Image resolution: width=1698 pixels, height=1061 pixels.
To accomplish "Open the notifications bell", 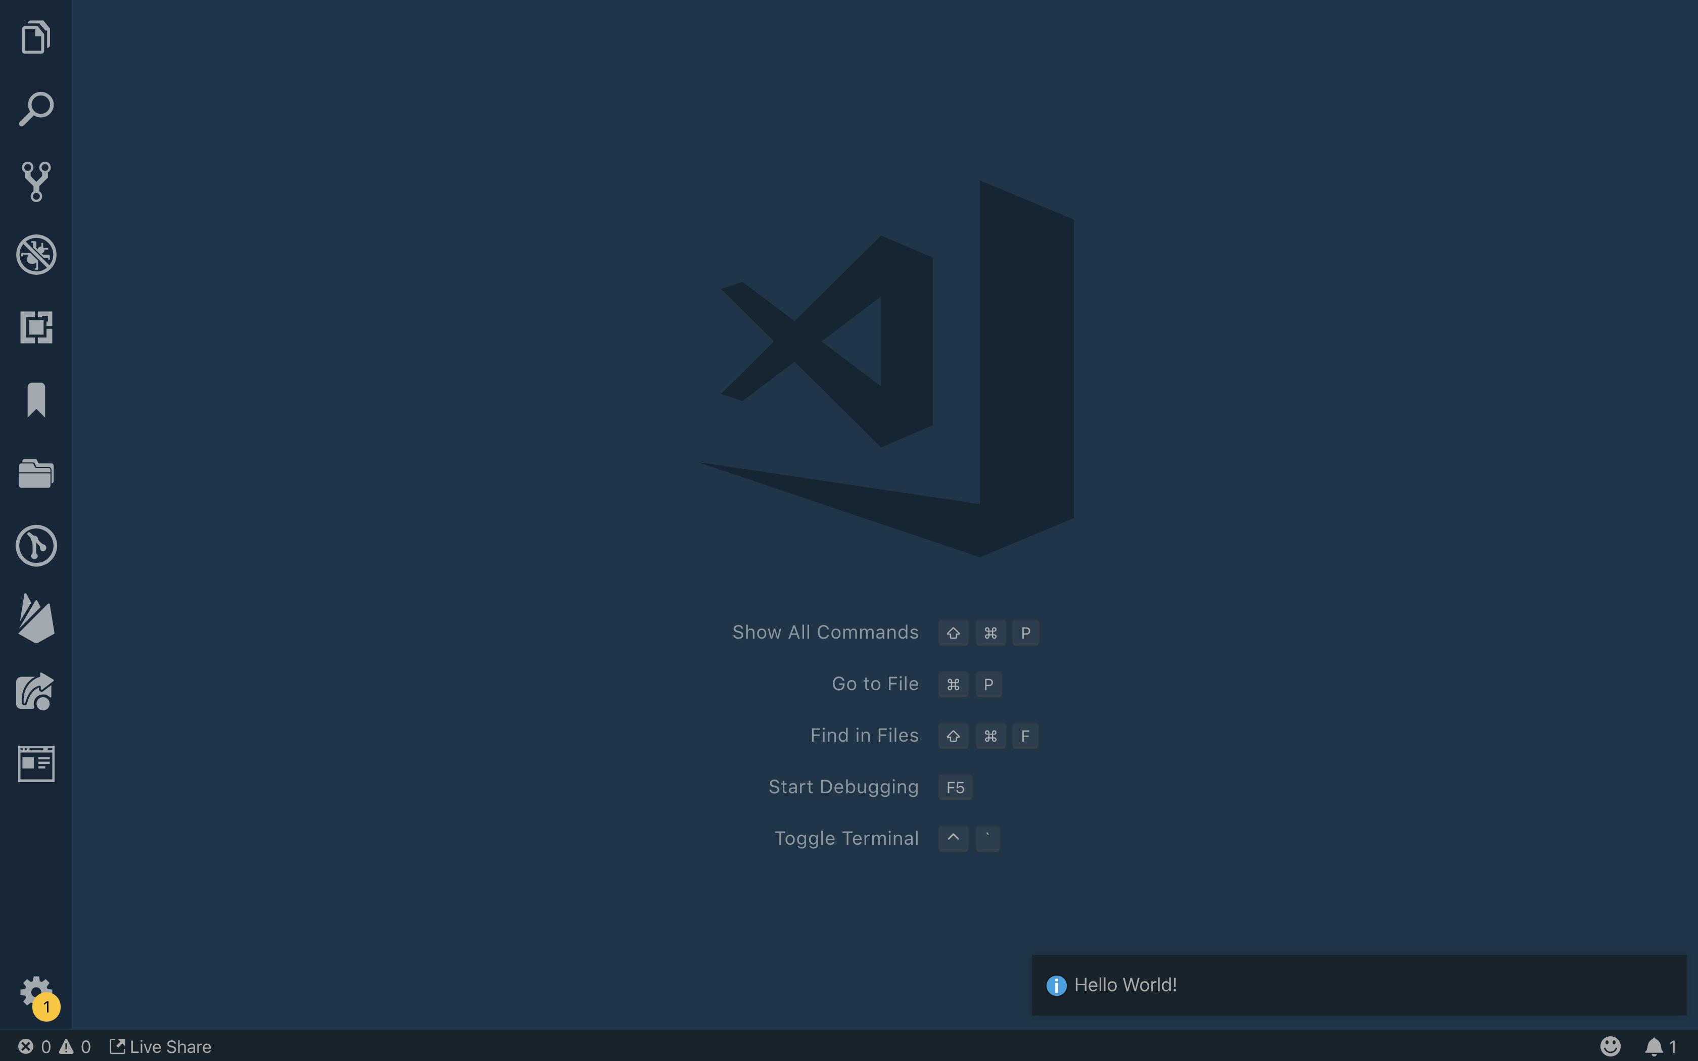I will pos(1654,1045).
